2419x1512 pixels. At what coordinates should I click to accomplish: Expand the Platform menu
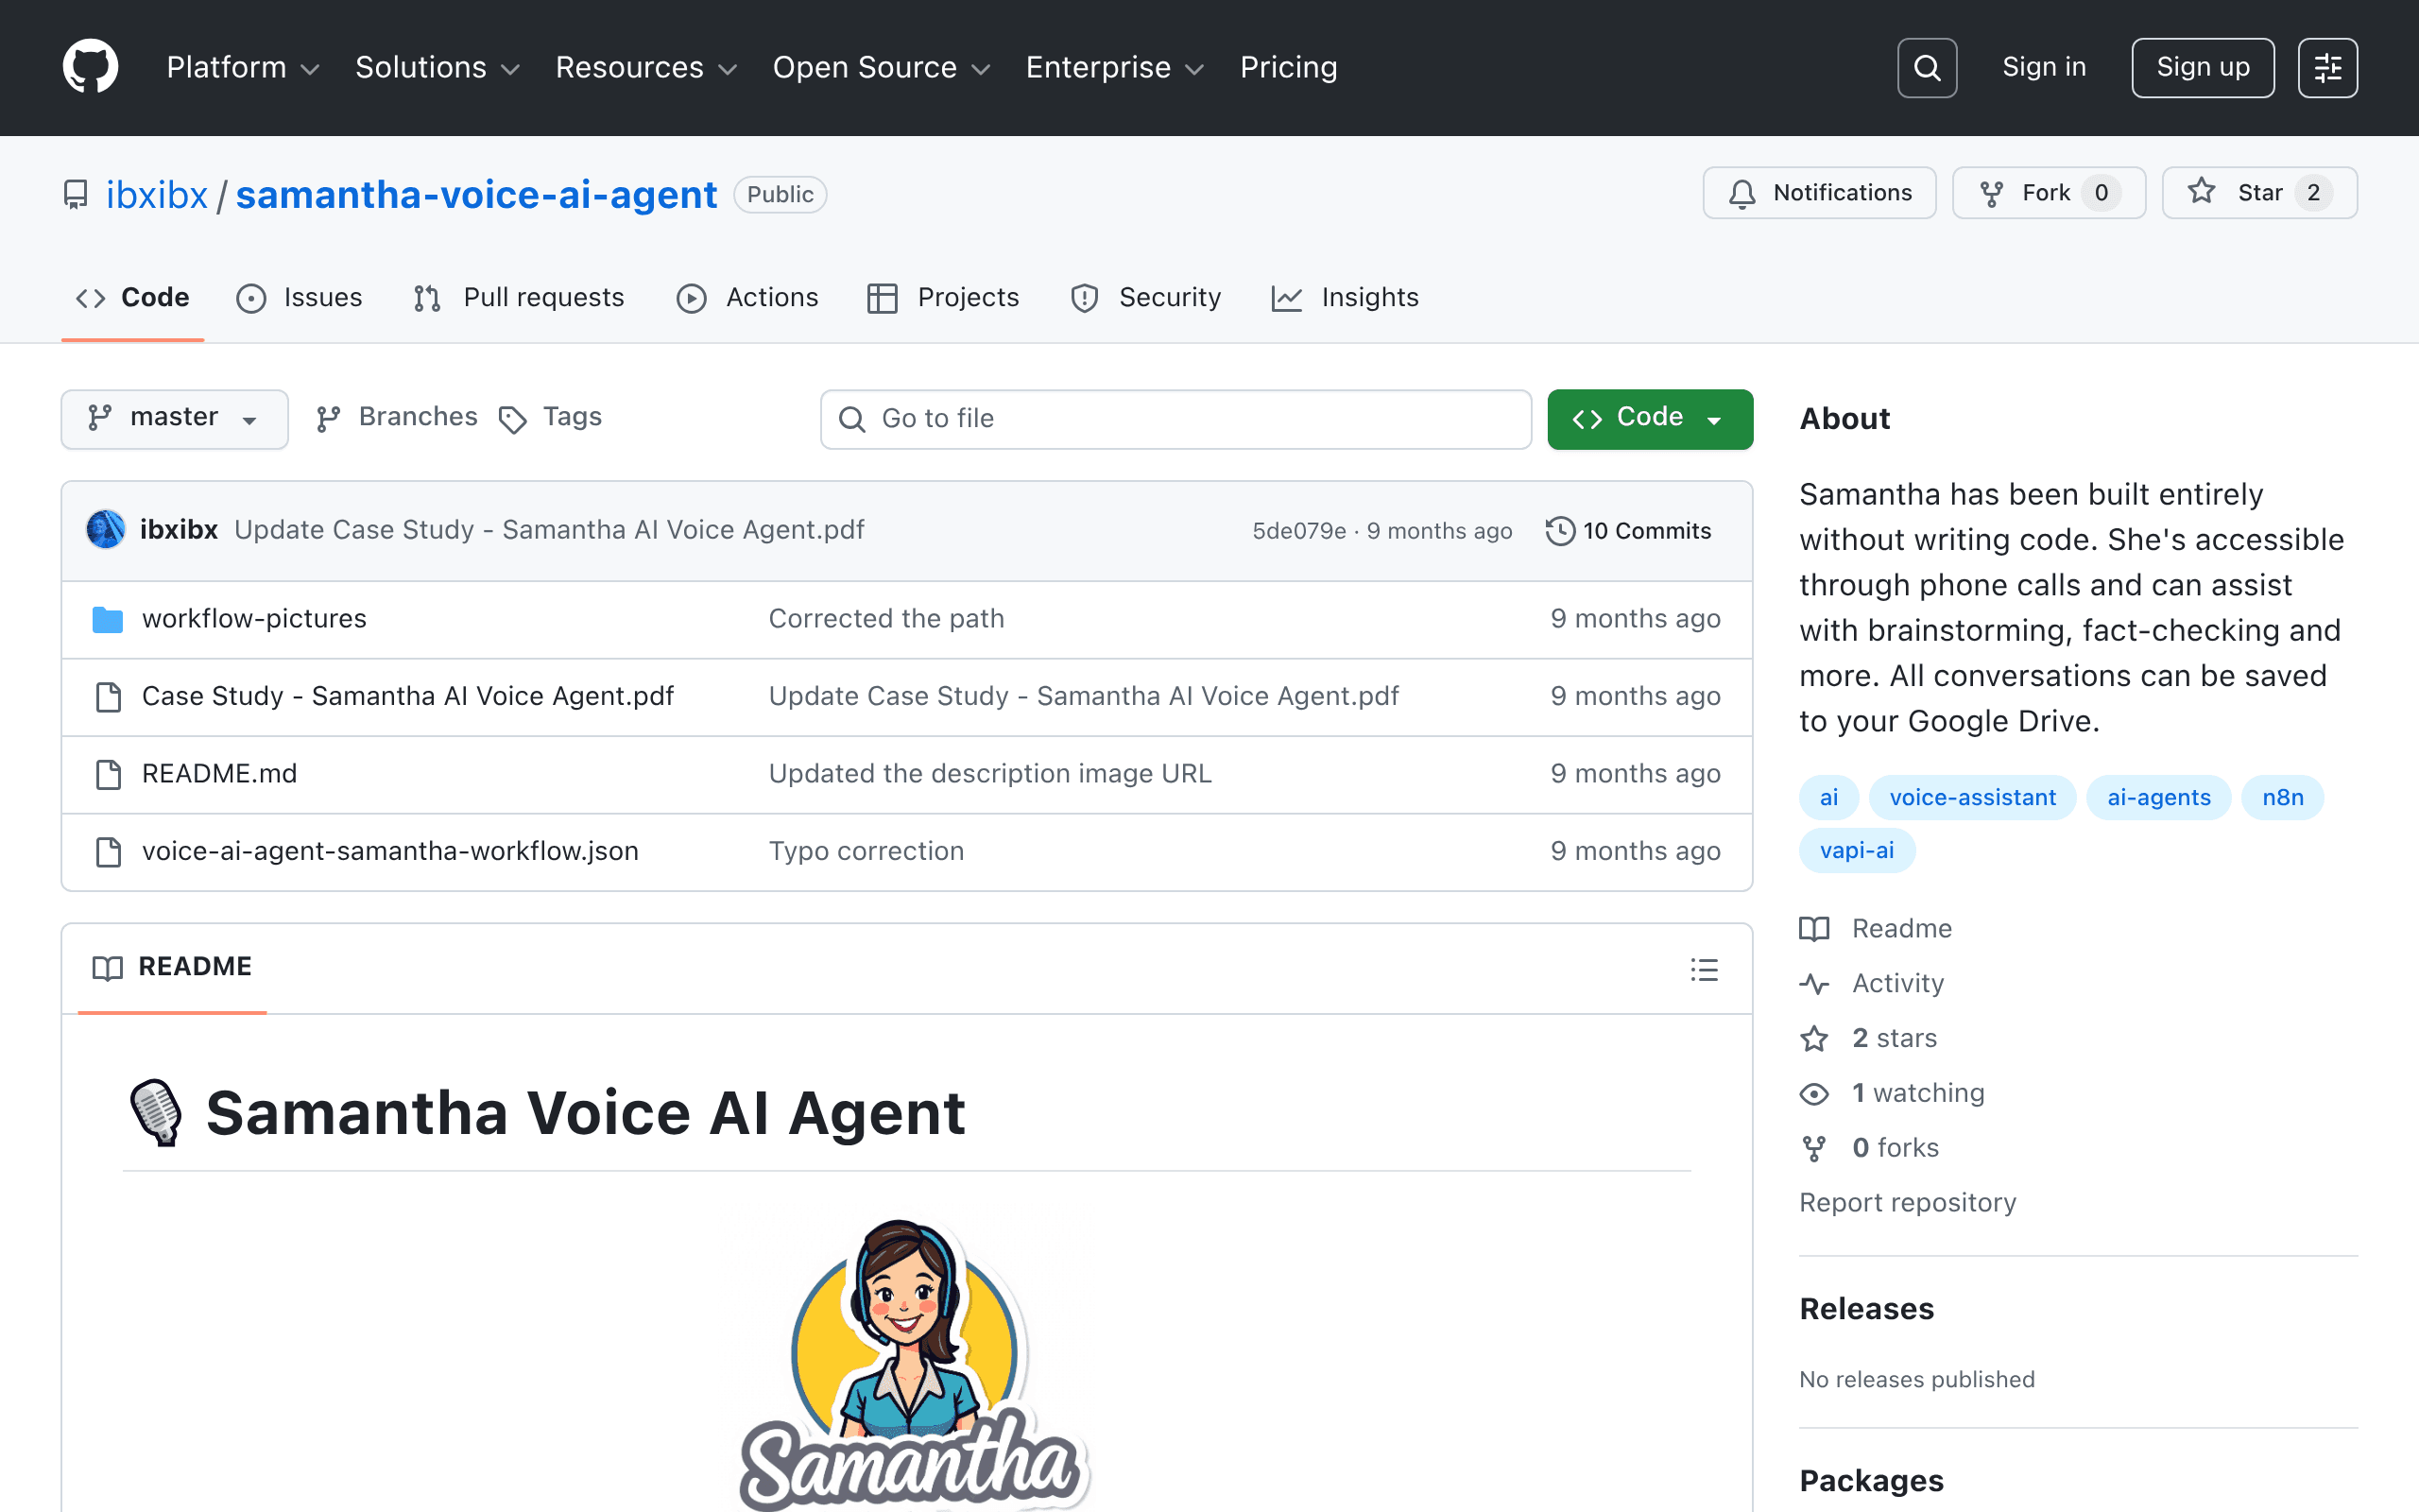(x=243, y=68)
